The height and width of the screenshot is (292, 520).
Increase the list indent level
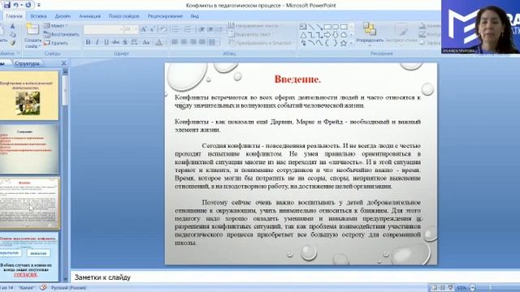210,29
